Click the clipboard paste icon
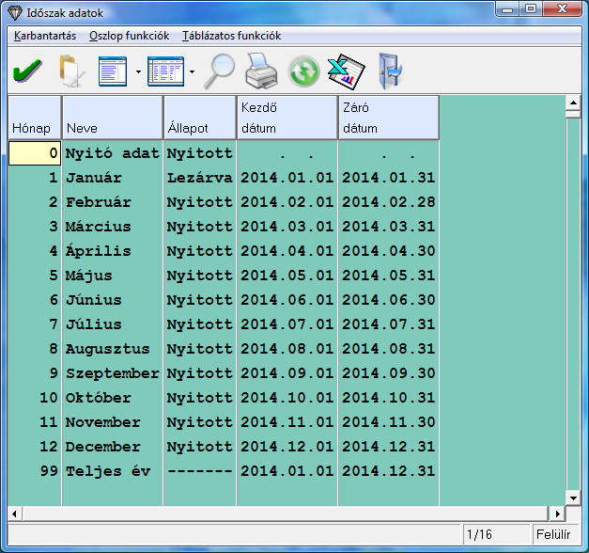Viewport: 589px width, 553px height. pos(70,71)
